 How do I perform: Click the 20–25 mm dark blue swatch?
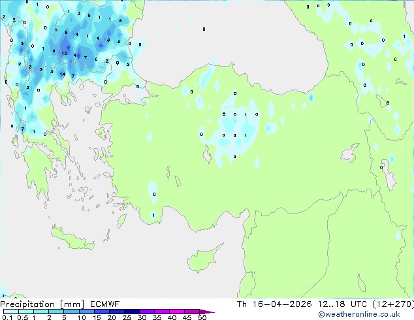[117, 312]
